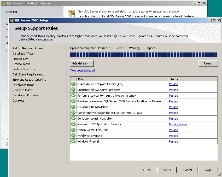Open Passed status for Previous releases of SQL Server

point(173,101)
